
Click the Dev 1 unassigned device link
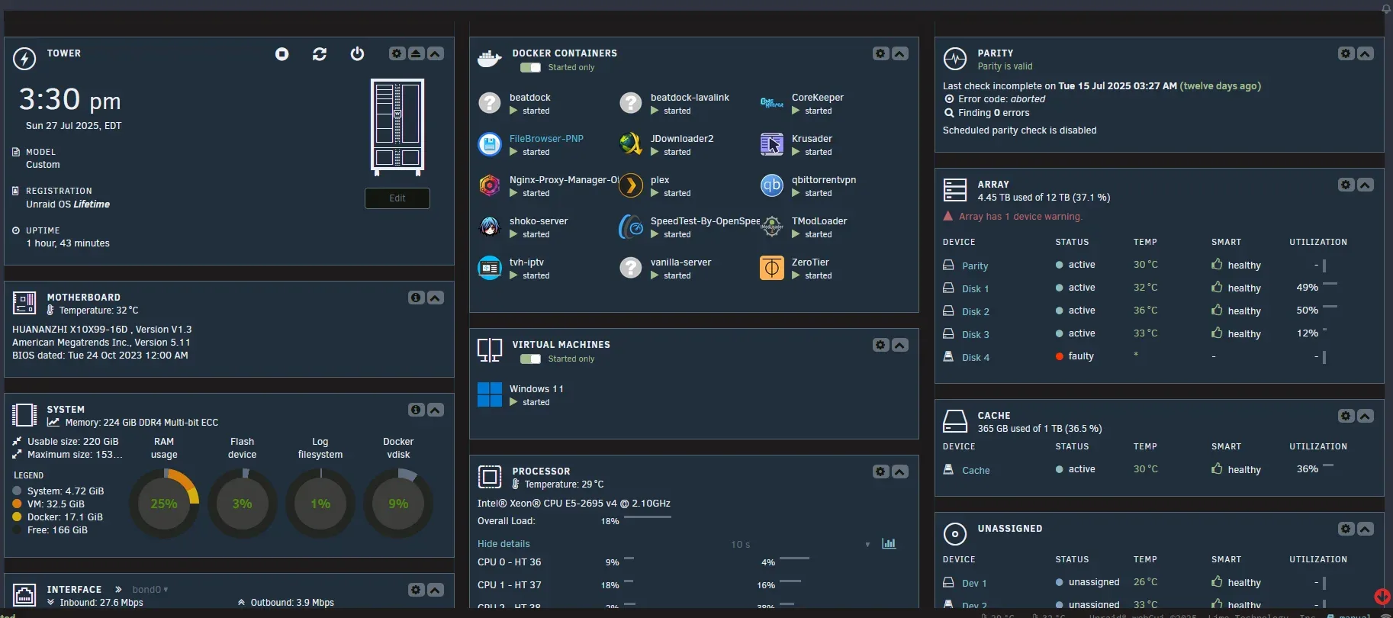tap(974, 584)
